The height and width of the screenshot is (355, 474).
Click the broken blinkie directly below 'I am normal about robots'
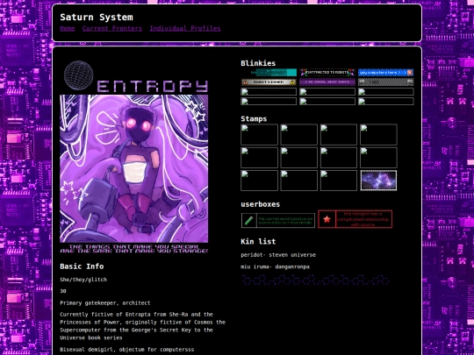pyautogui.click(x=327, y=92)
